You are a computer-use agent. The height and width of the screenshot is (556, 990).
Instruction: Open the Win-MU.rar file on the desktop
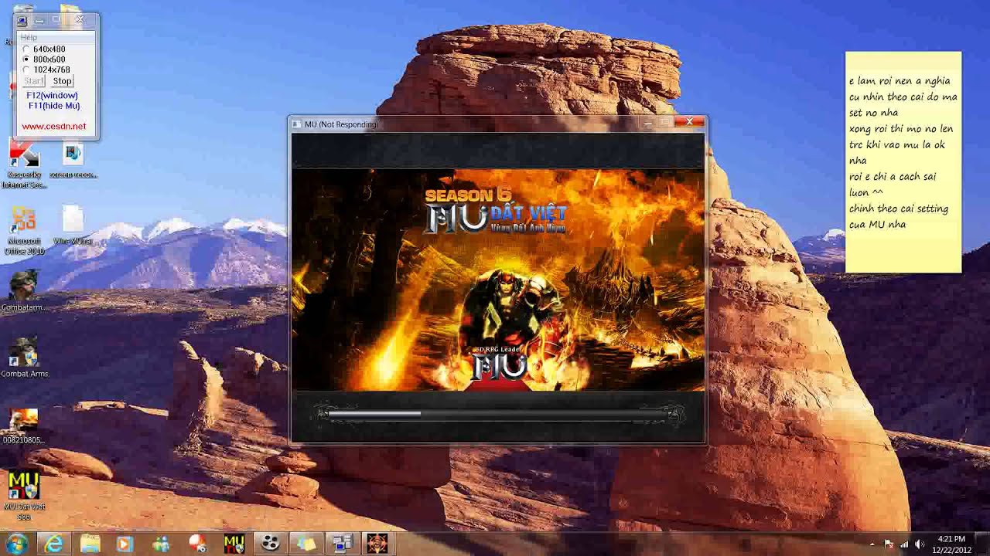73,225
